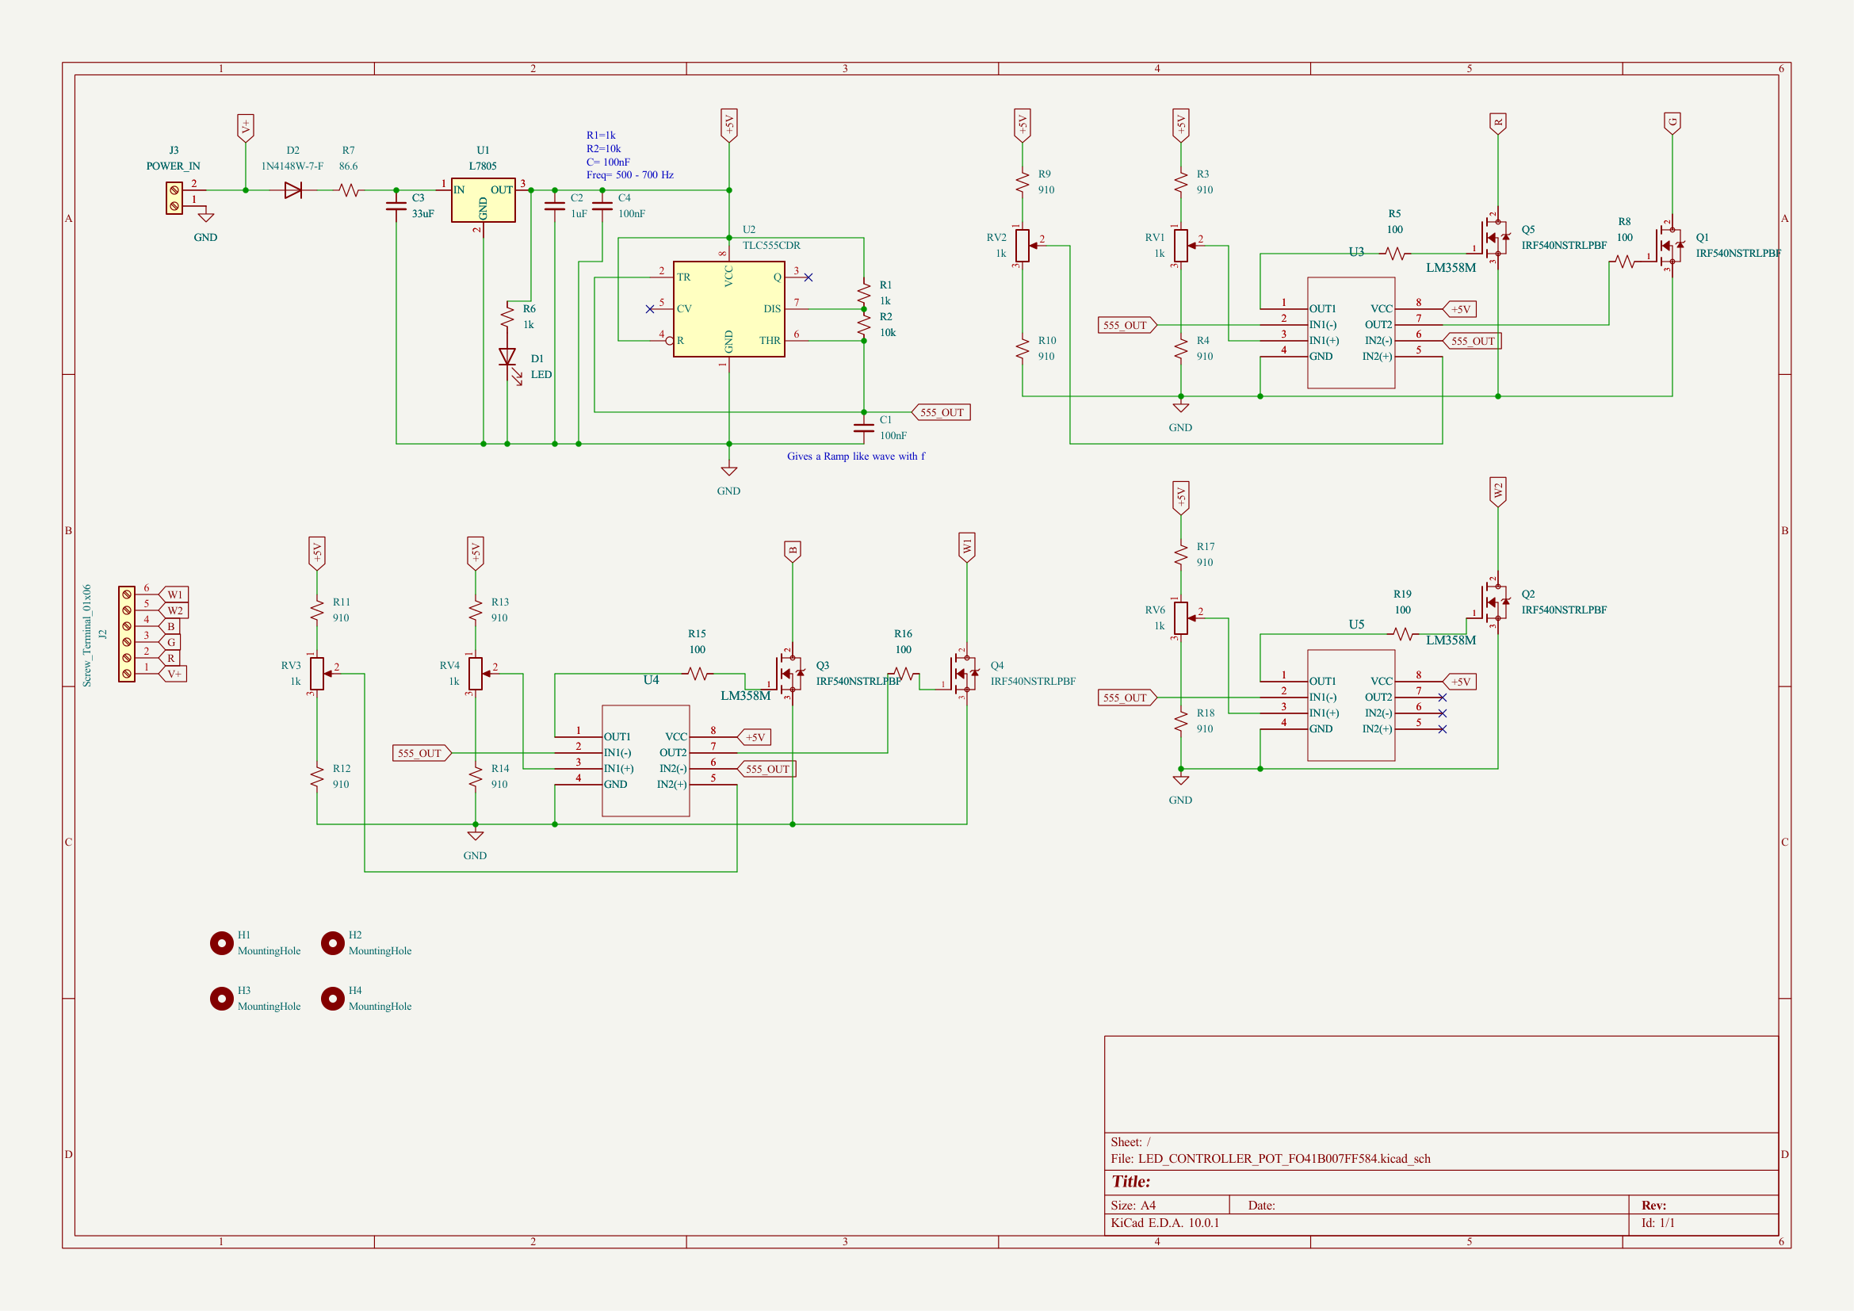Image resolution: width=1854 pixels, height=1311 pixels.
Task: Click the R19 100 resistor symbol
Action: pyautogui.click(x=1403, y=634)
